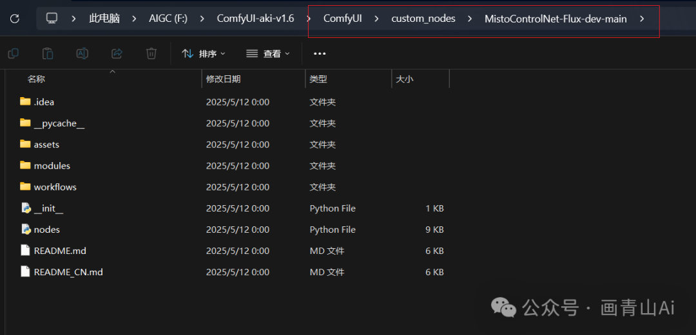Viewport: 696px width, 335px height.
Task: Go to 此电脑 in breadcrumb
Action: click(x=105, y=19)
